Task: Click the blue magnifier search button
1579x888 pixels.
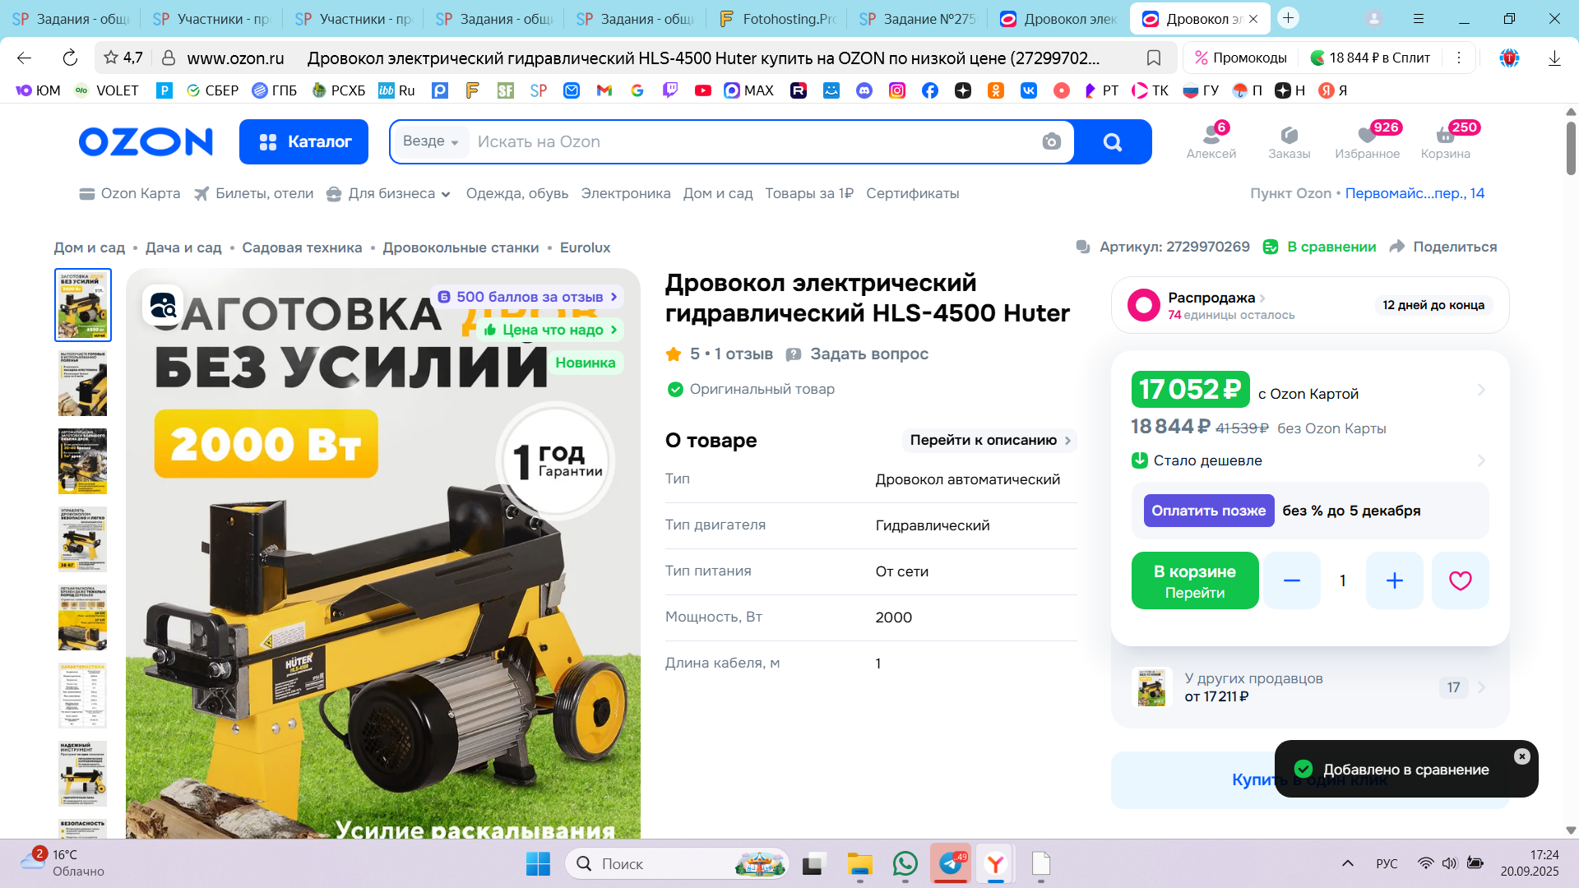Action: coord(1112,141)
